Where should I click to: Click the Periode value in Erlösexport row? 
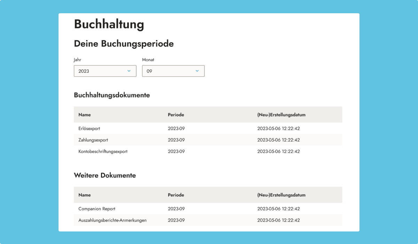pyautogui.click(x=176, y=128)
